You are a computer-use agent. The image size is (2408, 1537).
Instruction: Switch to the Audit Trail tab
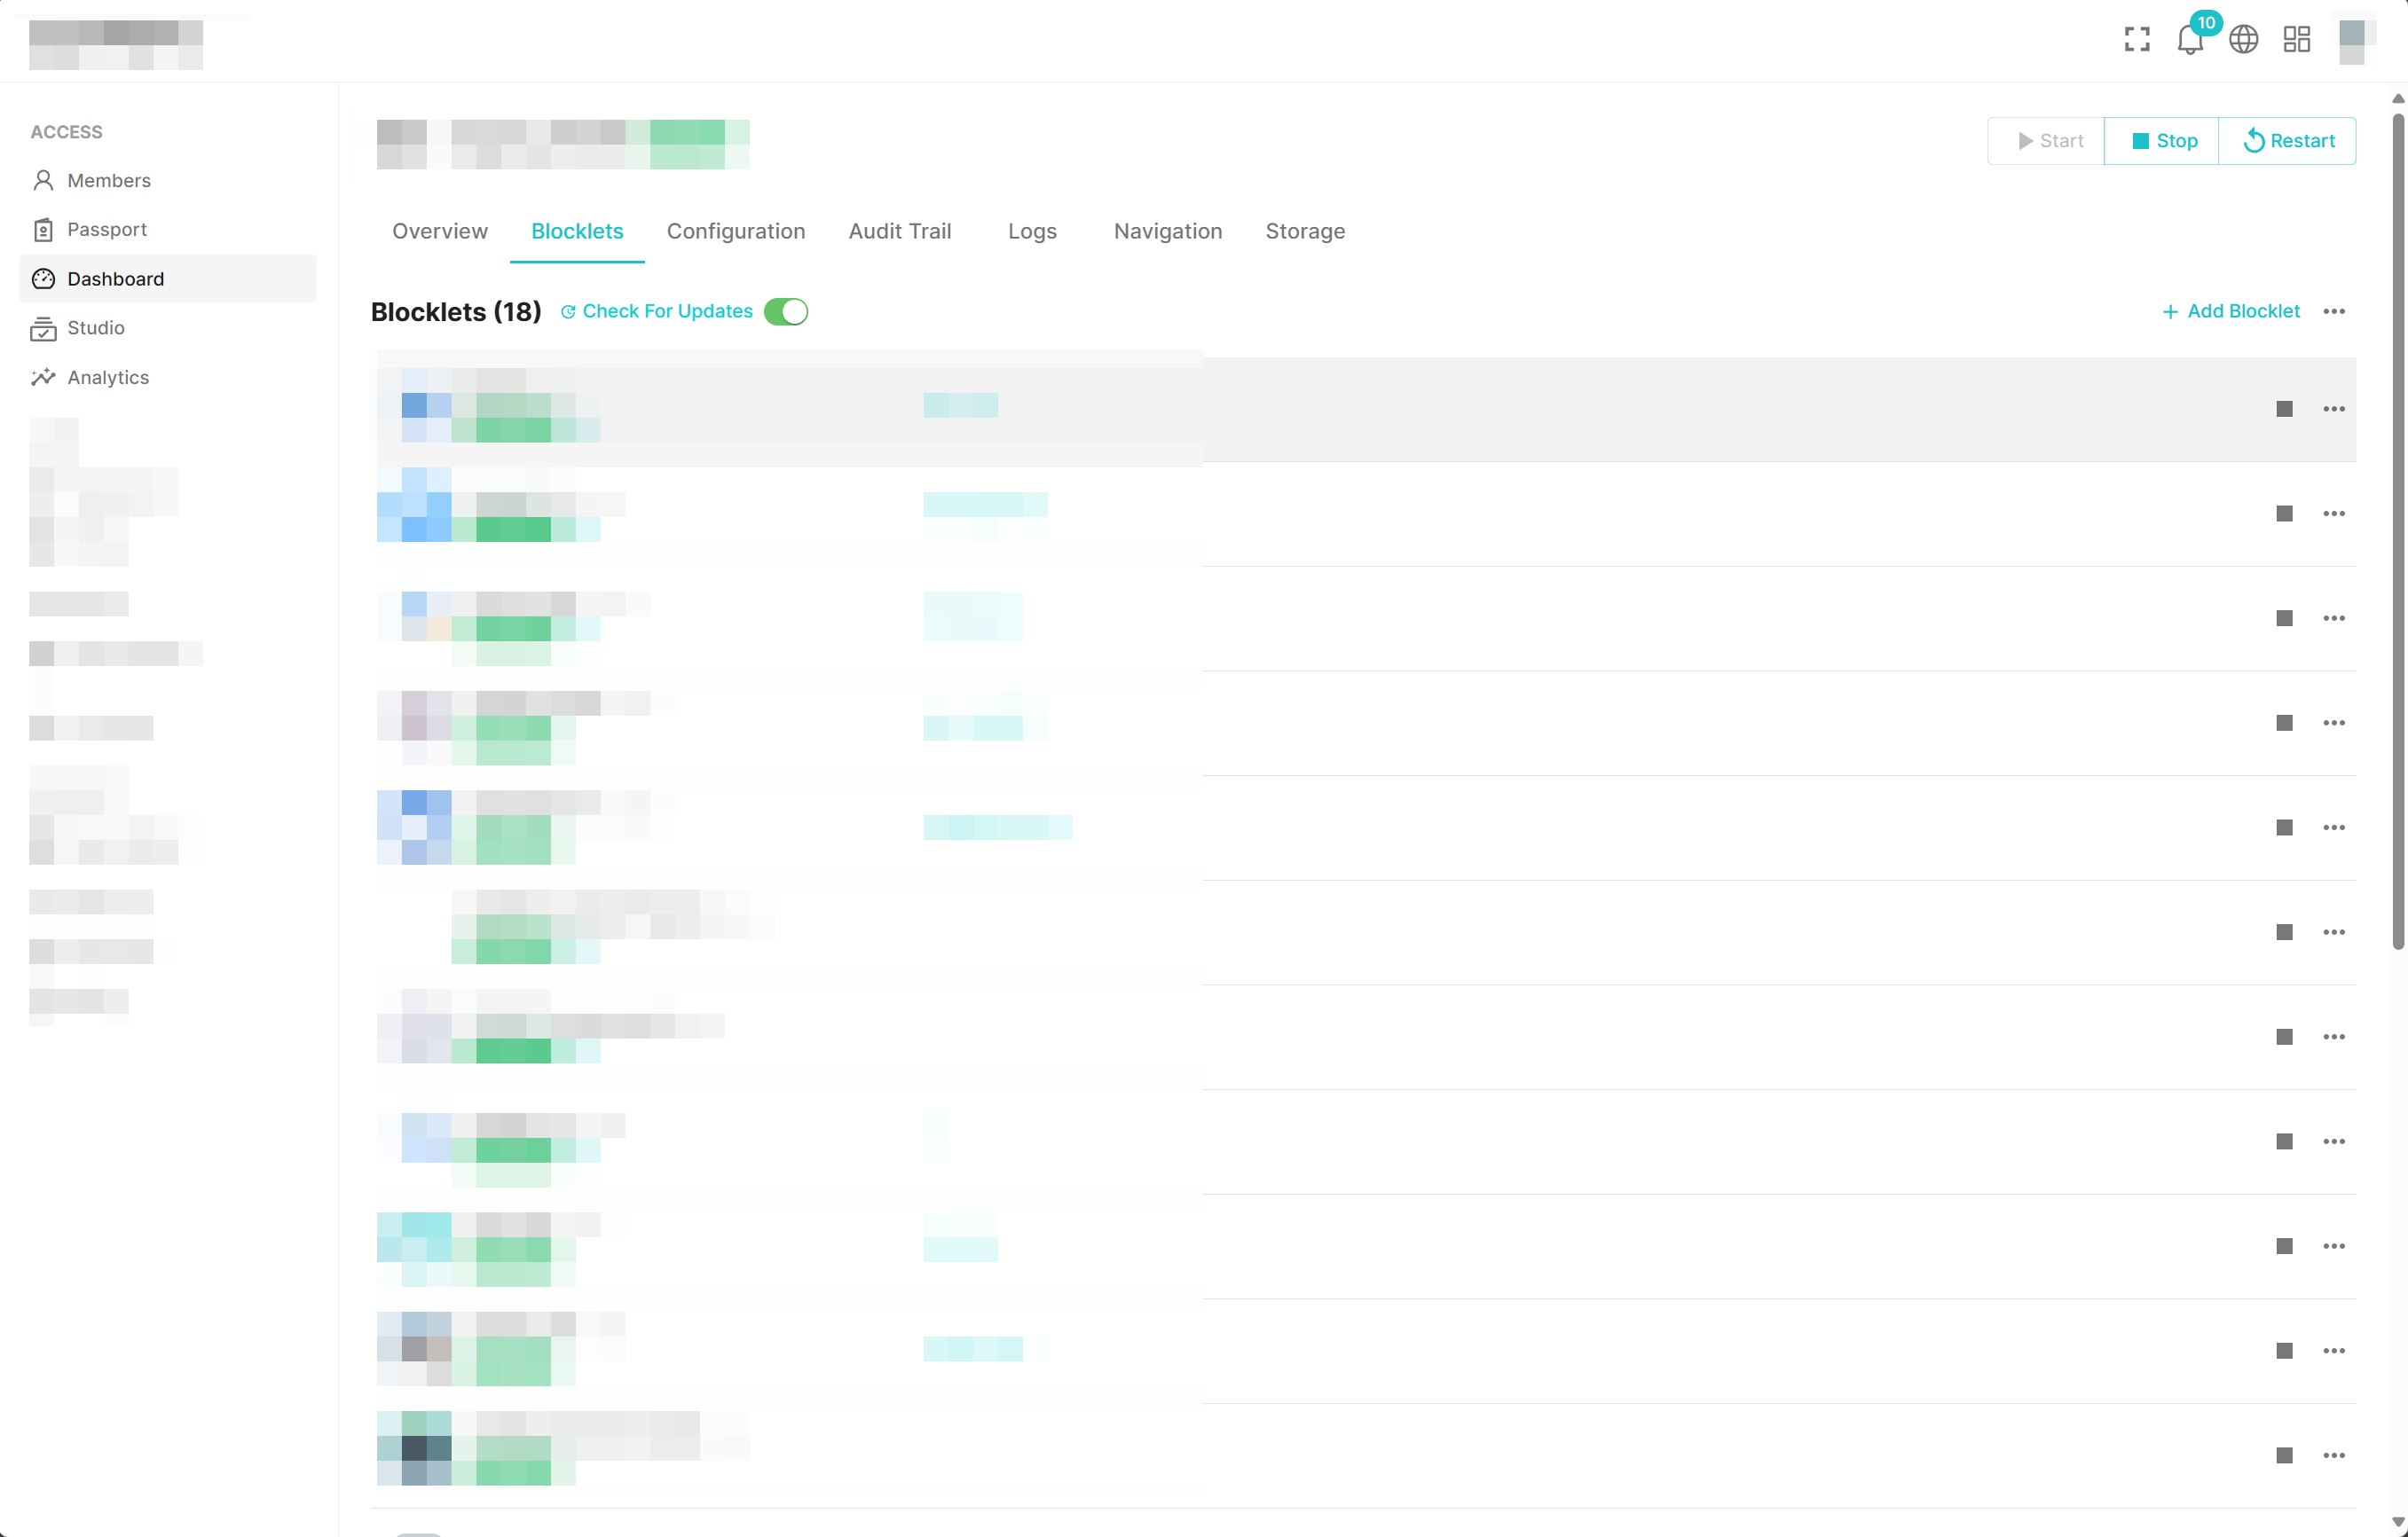tap(899, 231)
